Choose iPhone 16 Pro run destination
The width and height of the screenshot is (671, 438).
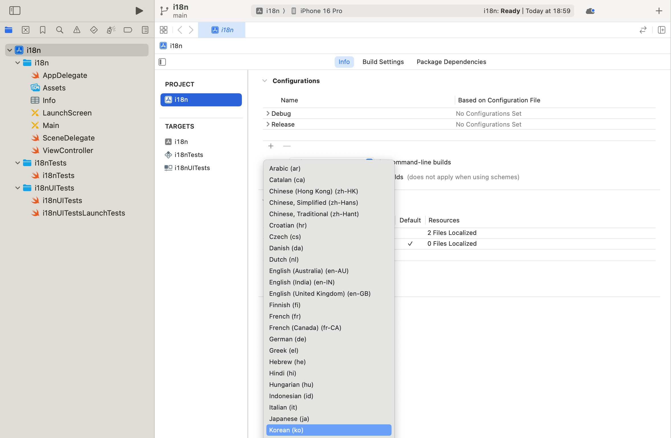317,11
